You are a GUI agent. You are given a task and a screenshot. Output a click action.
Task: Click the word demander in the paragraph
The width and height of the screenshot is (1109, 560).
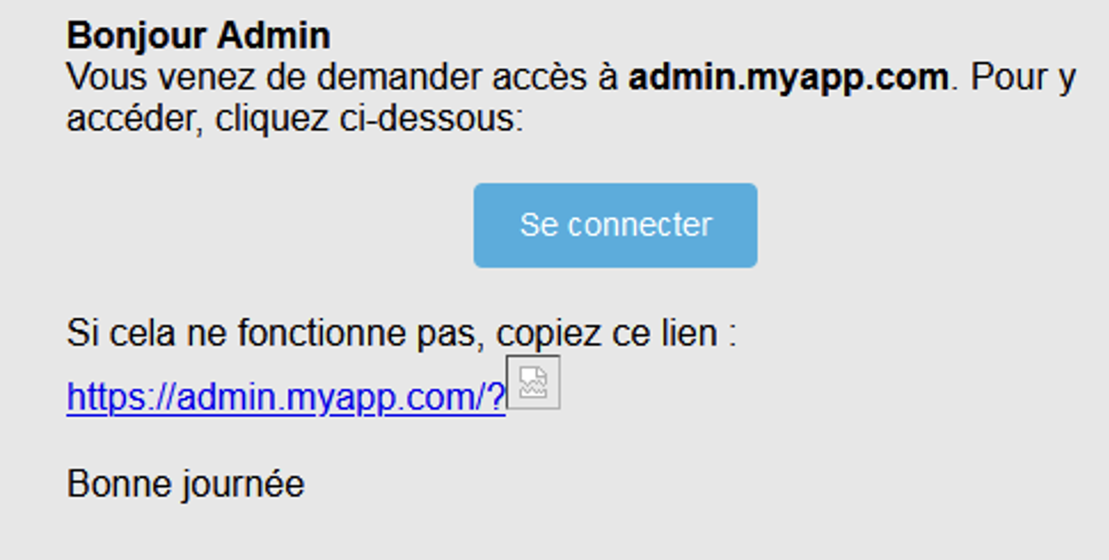pos(399,77)
